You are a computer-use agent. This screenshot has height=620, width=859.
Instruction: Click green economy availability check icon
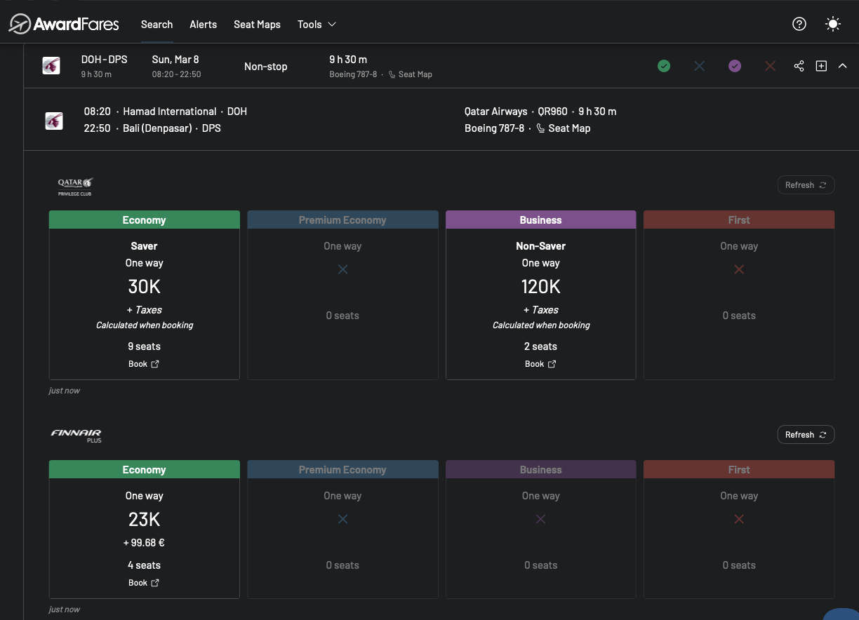click(x=664, y=66)
